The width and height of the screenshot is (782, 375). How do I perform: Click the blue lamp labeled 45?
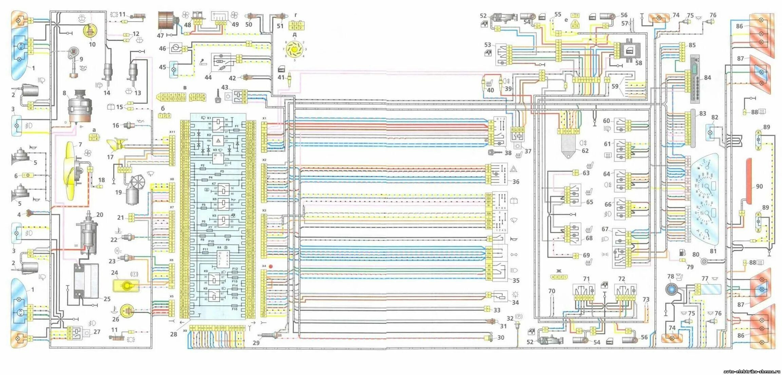(174, 69)
